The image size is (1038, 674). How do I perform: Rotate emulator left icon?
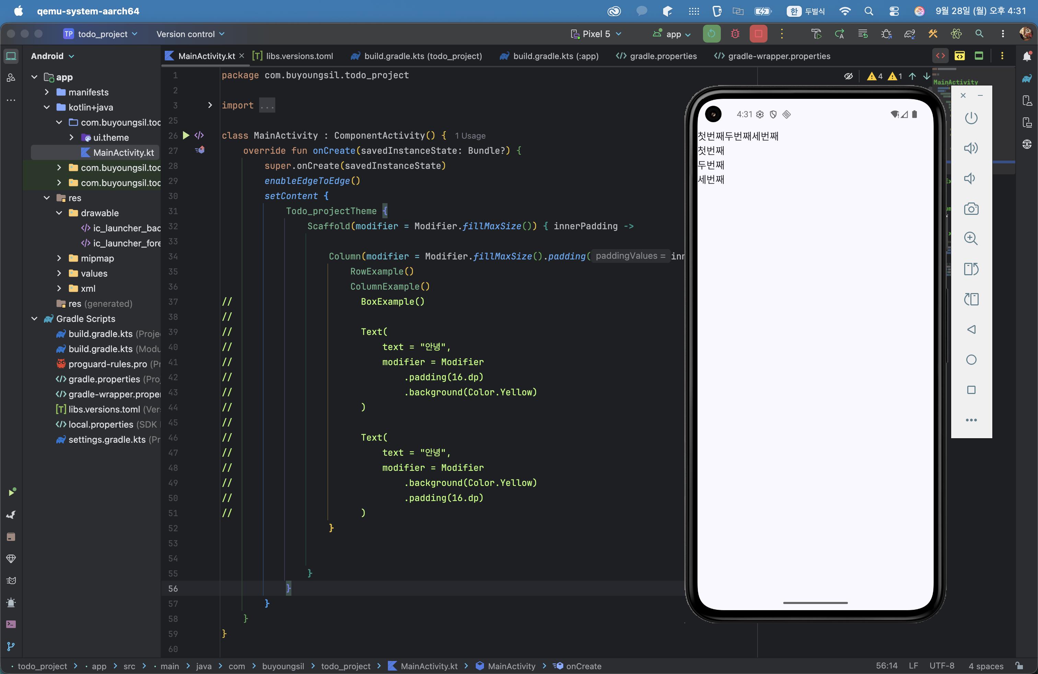971,269
